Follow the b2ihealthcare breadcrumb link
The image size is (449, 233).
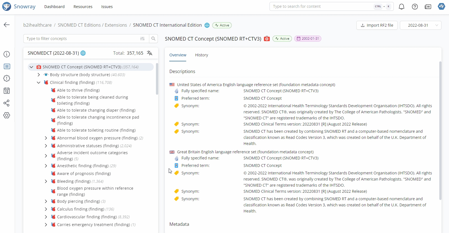coord(37,25)
